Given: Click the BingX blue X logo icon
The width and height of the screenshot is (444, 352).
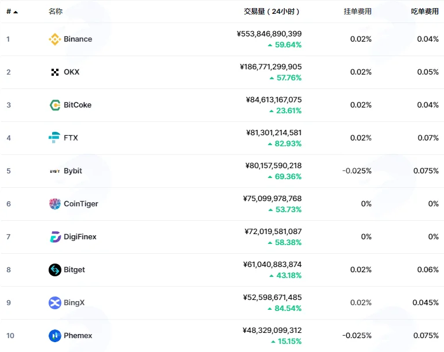Looking at the screenshot, I should [x=54, y=303].
